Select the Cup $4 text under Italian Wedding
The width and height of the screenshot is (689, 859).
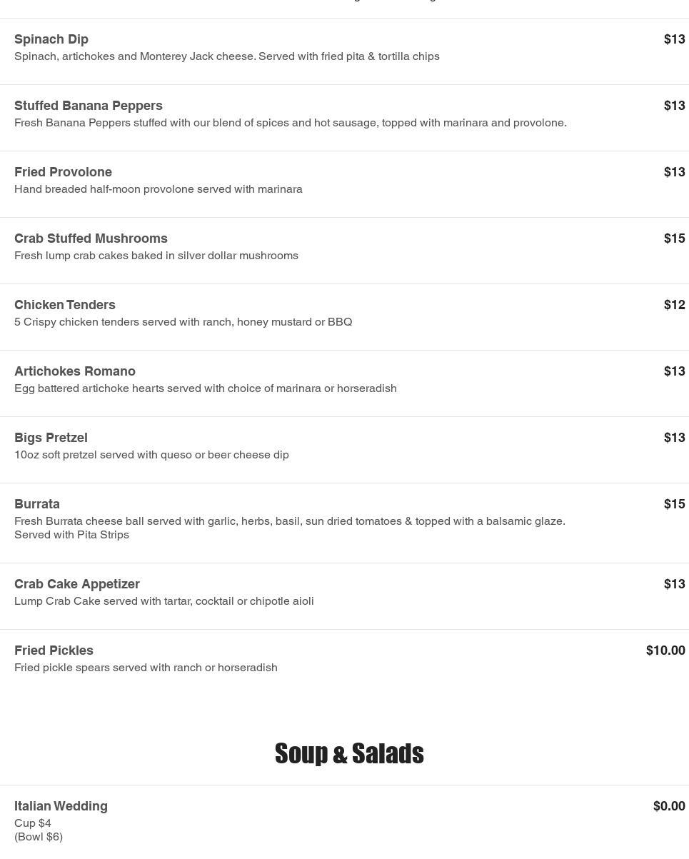click(x=33, y=823)
